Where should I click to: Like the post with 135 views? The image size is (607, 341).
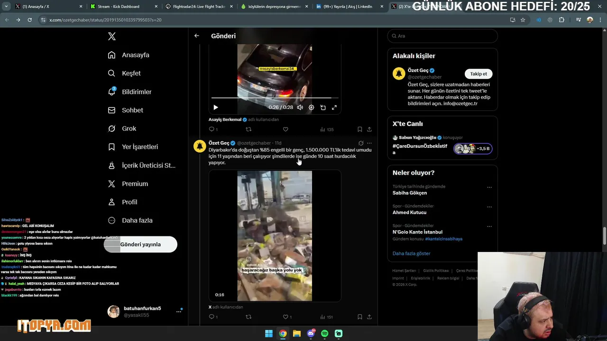pos(285,129)
